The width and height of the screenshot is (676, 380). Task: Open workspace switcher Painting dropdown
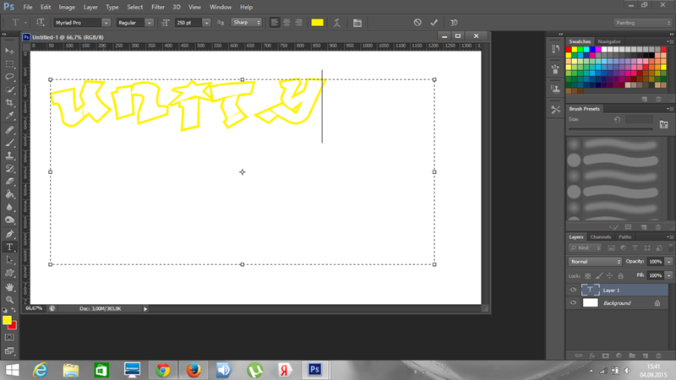642,23
